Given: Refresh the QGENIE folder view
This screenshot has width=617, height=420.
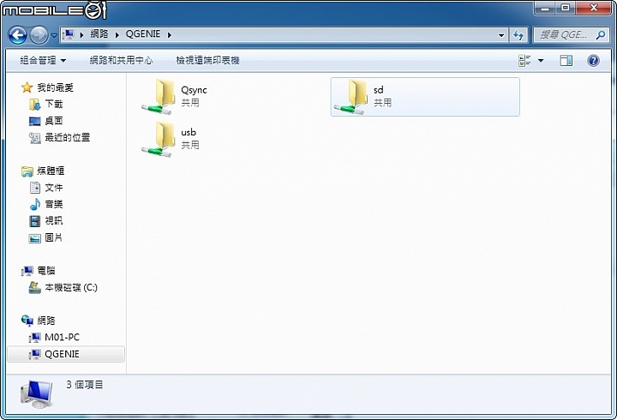Looking at the screenshot, I should pyautogui.click(x=518, y=35).
